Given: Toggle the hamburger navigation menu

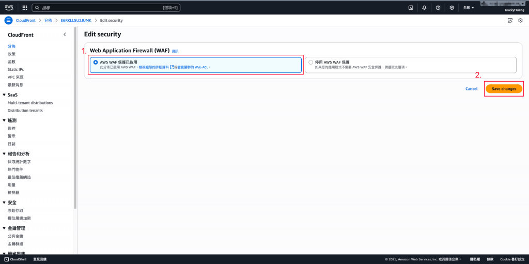Looking at the screenshot, I should point(8,20).
